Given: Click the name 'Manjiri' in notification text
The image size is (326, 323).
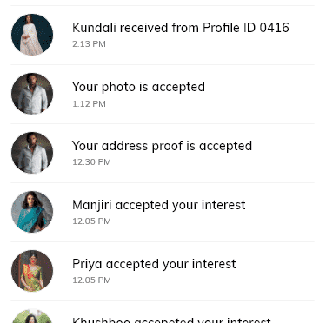Looking at the screenshot, I should (x=91, y=205).
